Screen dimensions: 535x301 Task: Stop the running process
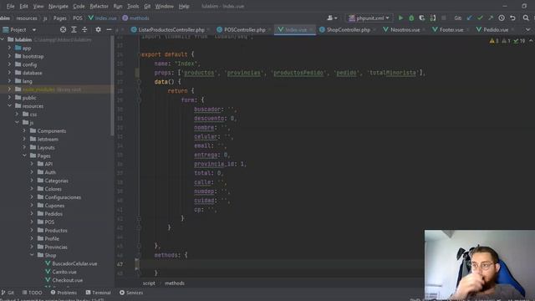click(444, 18)
